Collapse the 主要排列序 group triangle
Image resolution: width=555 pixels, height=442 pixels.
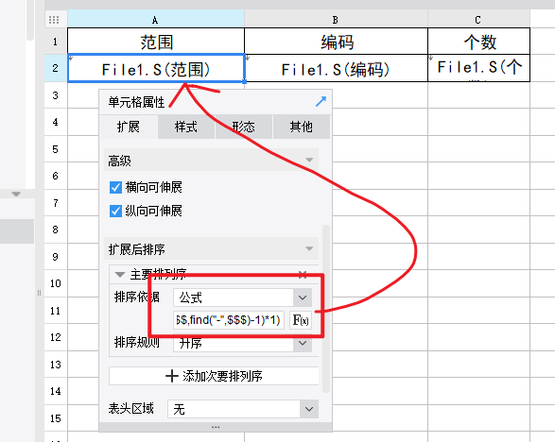[x=120, y=275]
